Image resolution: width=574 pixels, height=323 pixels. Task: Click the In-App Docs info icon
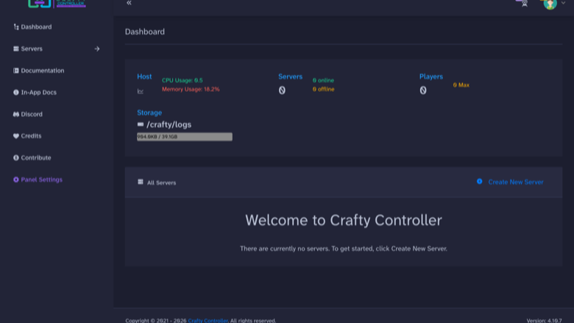pos(16,92)
